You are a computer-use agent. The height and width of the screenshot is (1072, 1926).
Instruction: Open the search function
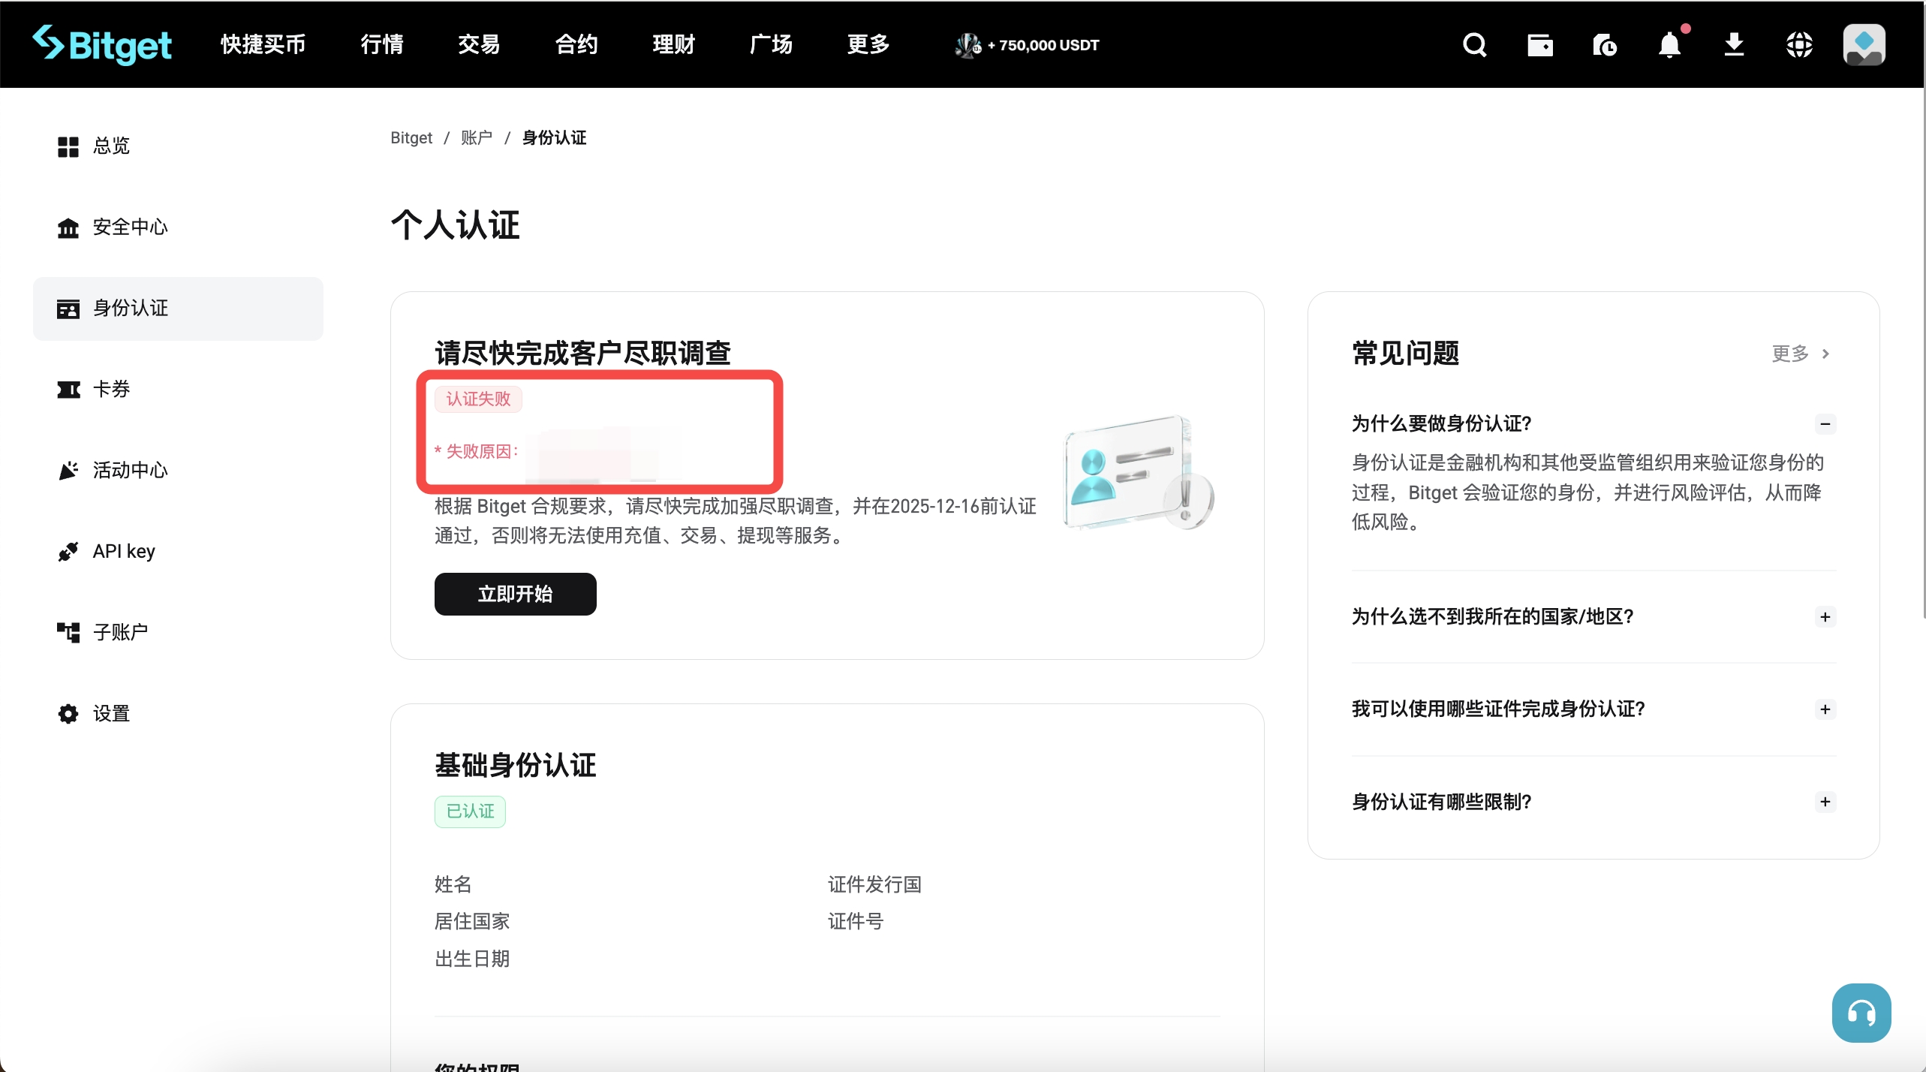coord(1473,45)
